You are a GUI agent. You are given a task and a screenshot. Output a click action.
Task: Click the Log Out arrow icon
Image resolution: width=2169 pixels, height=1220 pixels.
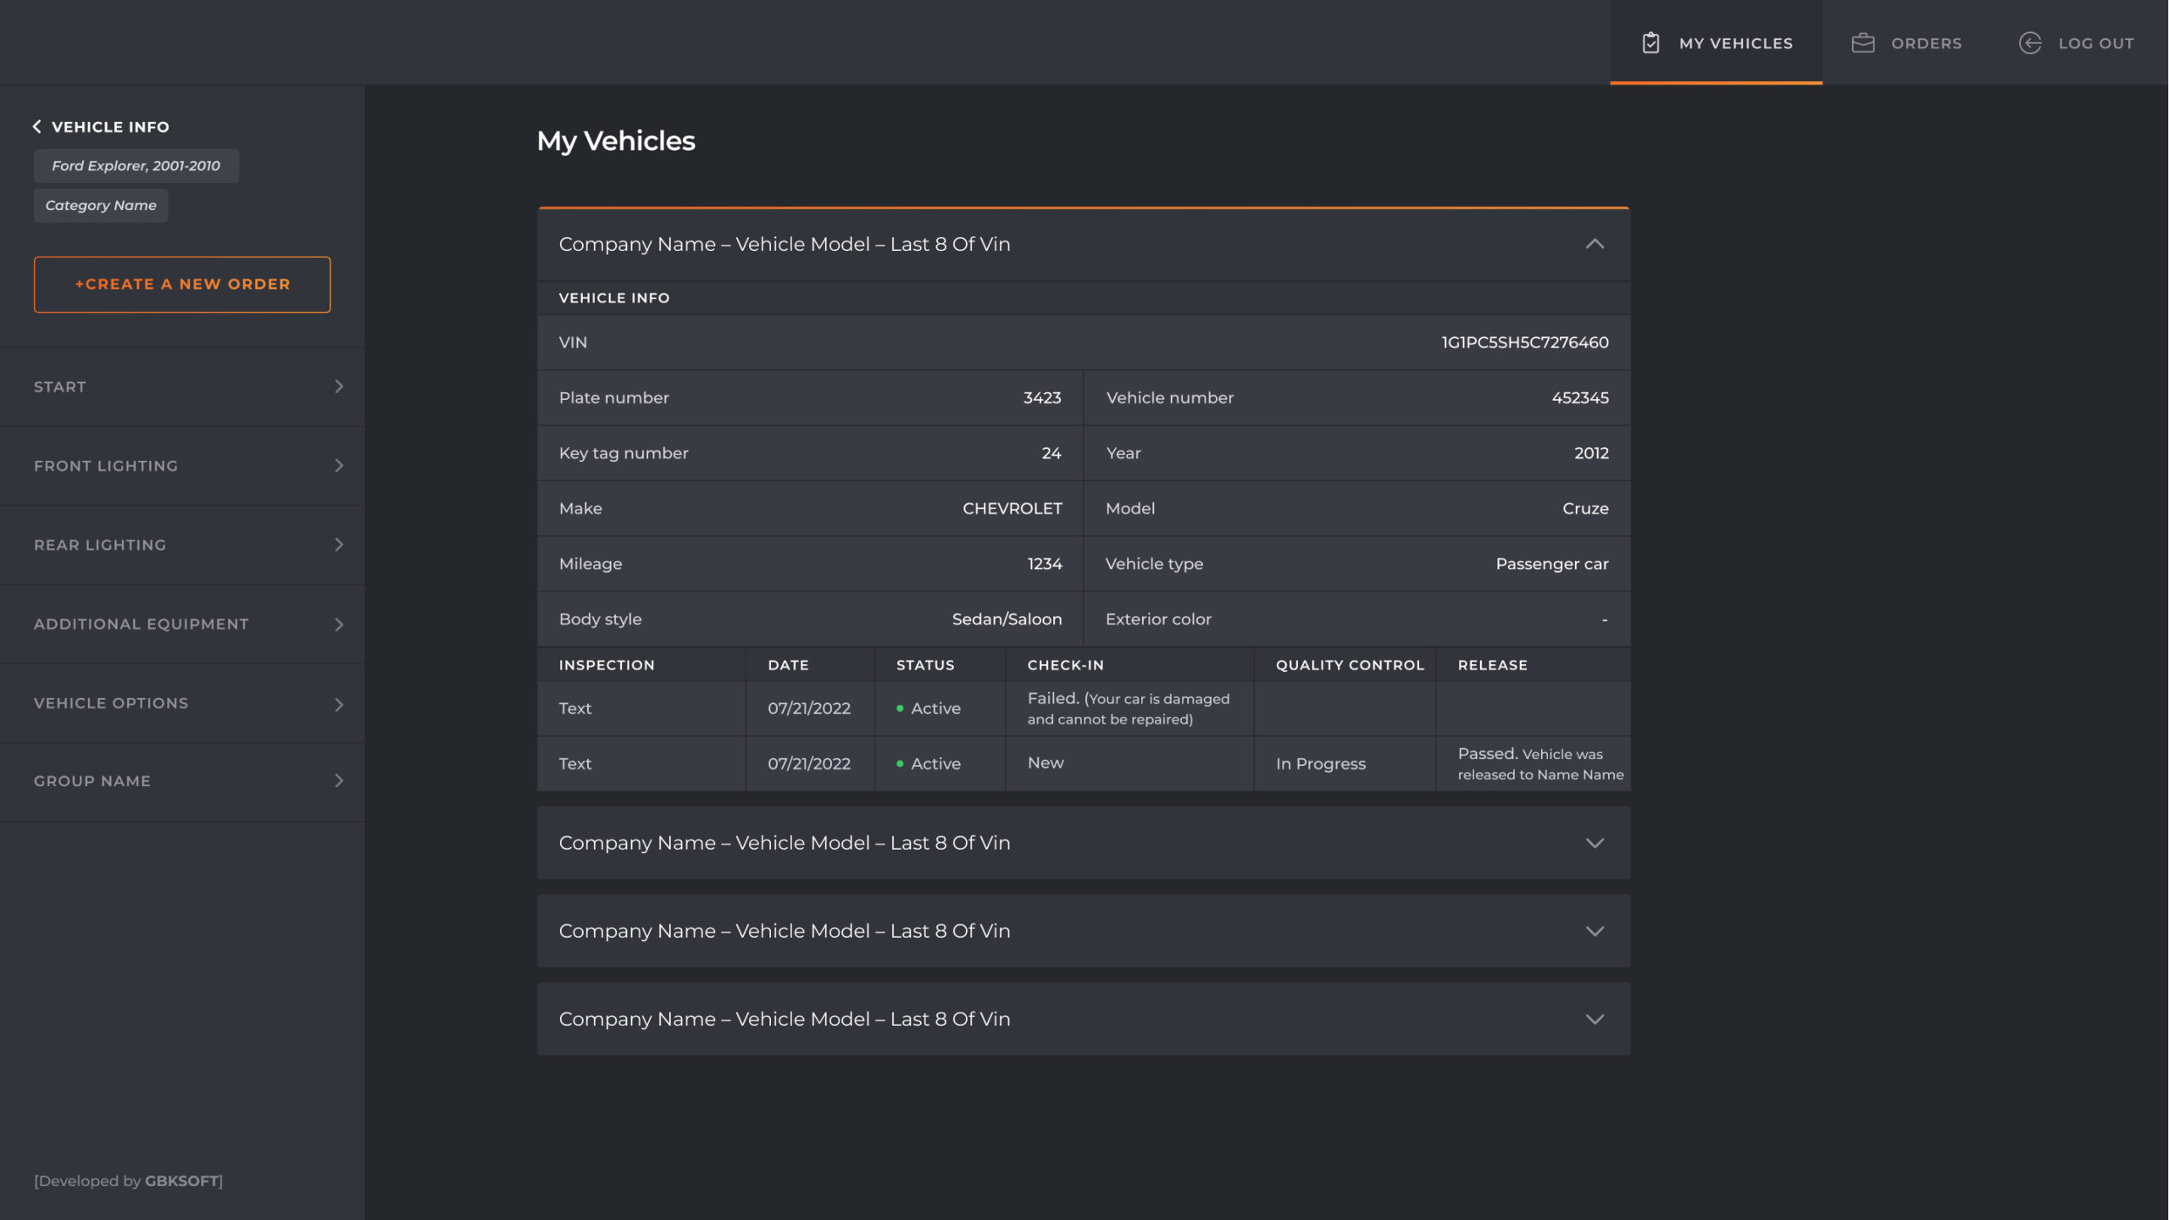click(x=2030, y=42)
